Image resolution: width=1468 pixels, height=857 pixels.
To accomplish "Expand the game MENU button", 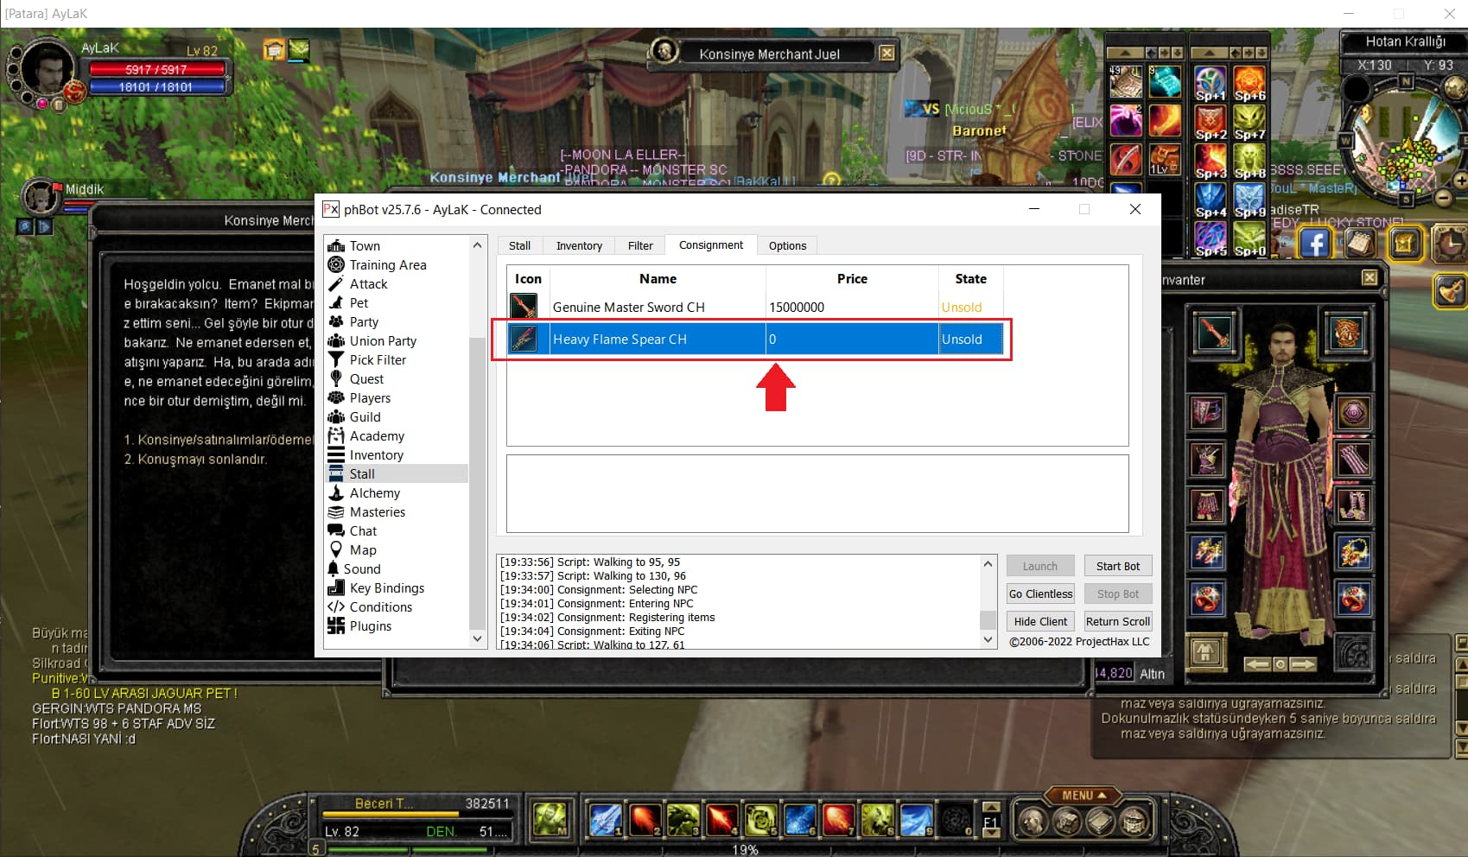I will [1083, 796].
